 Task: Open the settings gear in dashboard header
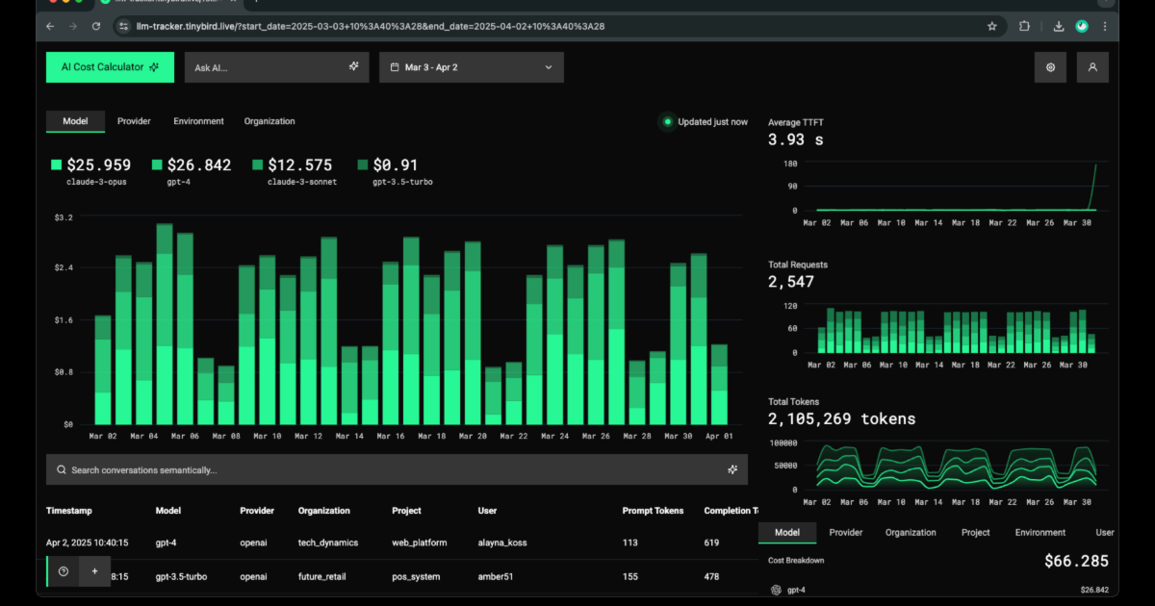tap(1050, 67)
